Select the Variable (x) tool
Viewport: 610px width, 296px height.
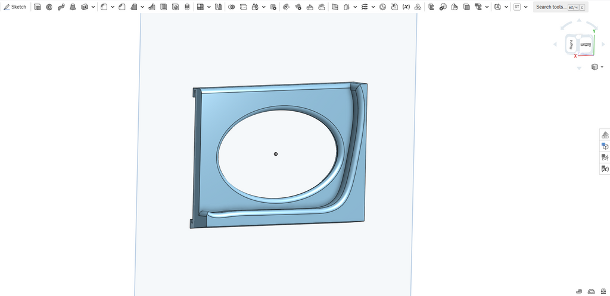(406, 7)
